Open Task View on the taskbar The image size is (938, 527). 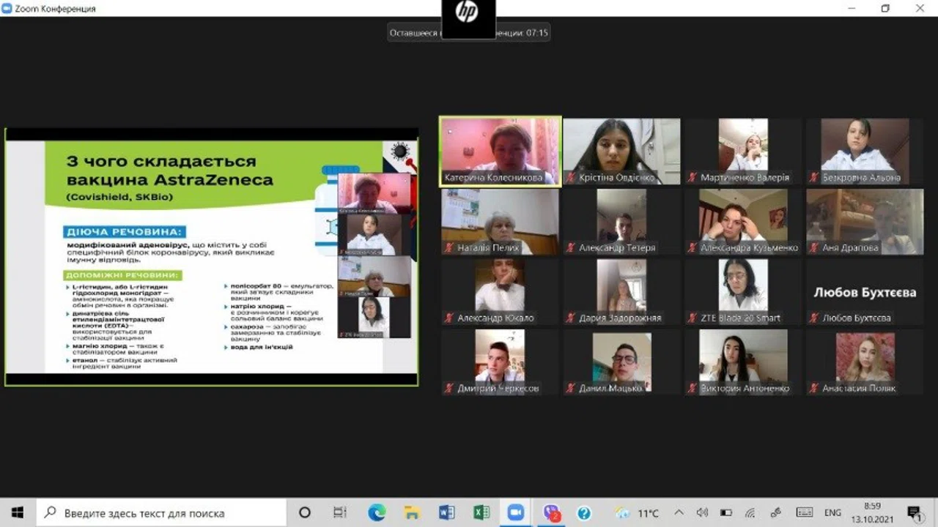[x=340, y=512]
